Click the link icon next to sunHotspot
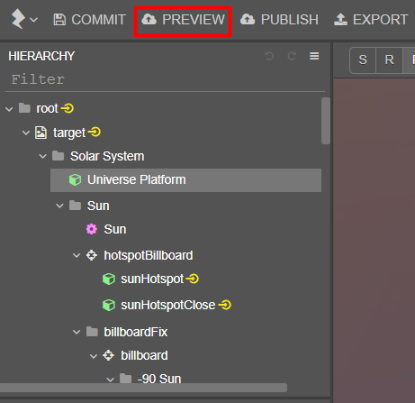Screen dimensions: 415x403 [193, 279]
